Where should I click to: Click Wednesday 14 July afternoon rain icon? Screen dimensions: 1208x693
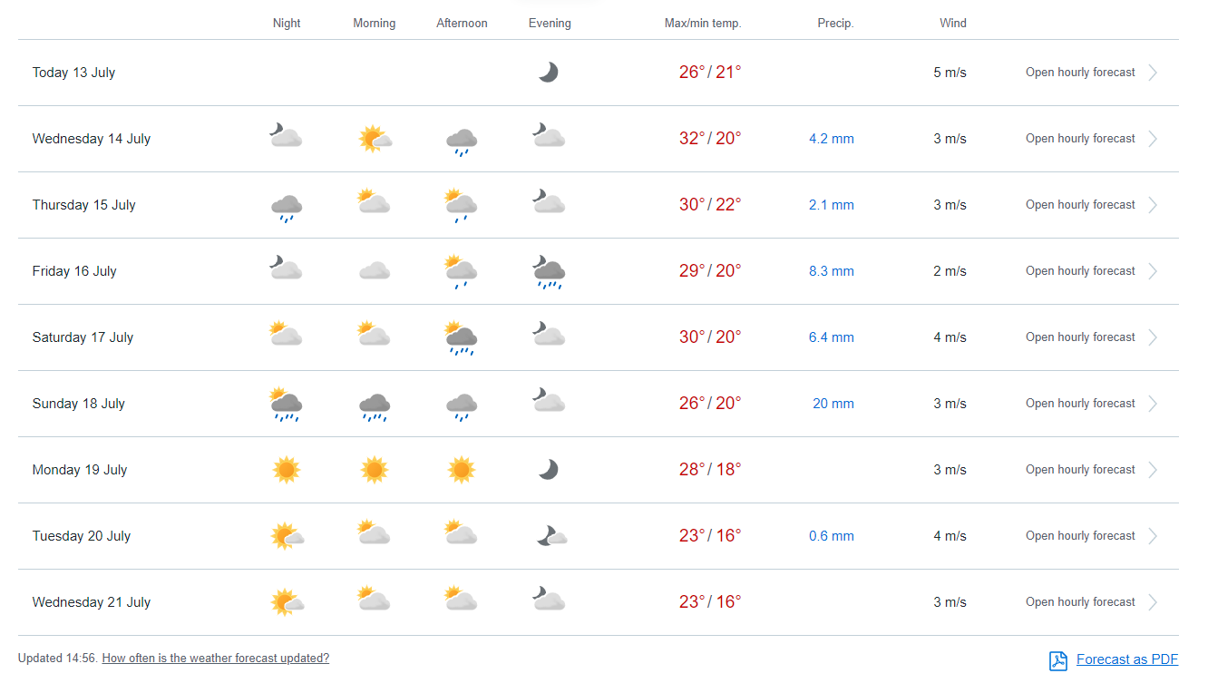(x=462, y=141)
